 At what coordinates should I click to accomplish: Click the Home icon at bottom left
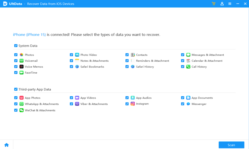click(6, 145)
